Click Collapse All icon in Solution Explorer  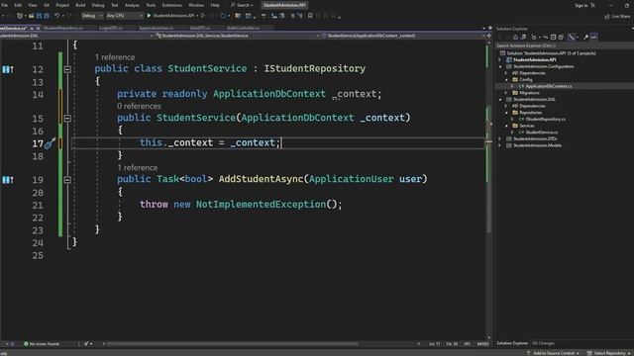pos(553,38)
